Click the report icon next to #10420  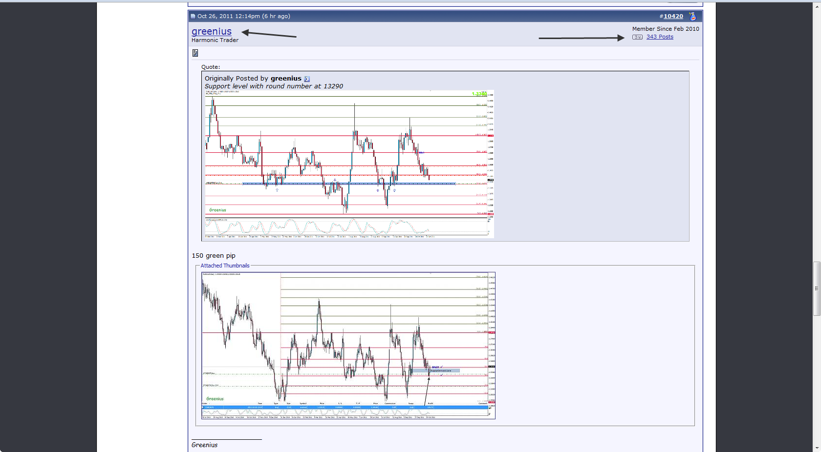pyautogui.click(x=692, y=16)
